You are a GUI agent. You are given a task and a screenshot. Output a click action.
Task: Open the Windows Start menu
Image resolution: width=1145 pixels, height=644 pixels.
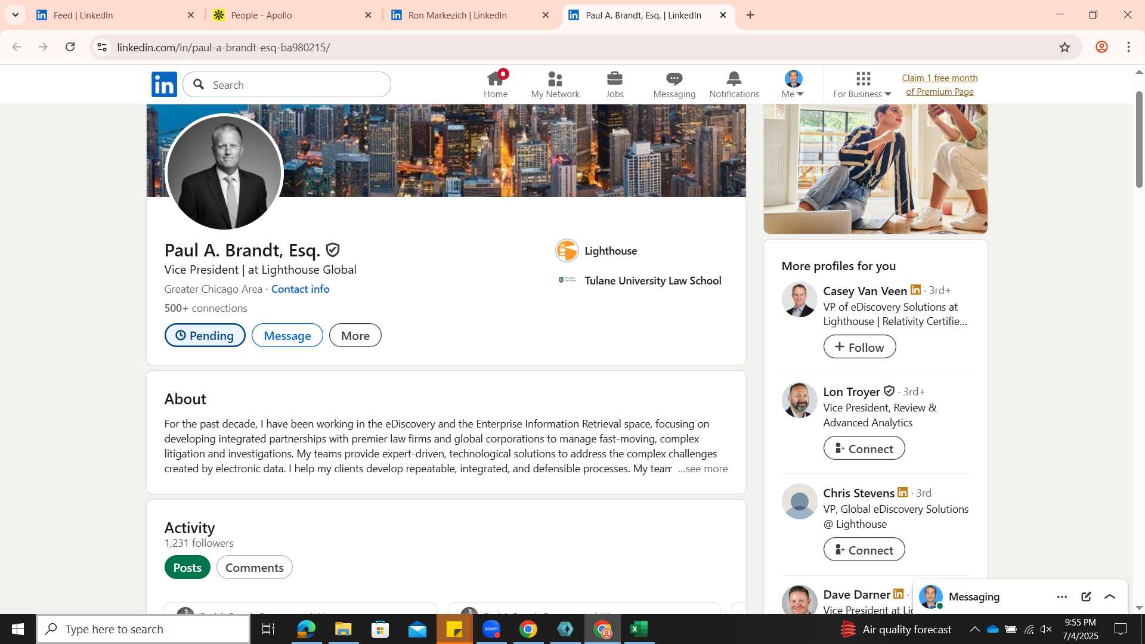pos(18,629)
